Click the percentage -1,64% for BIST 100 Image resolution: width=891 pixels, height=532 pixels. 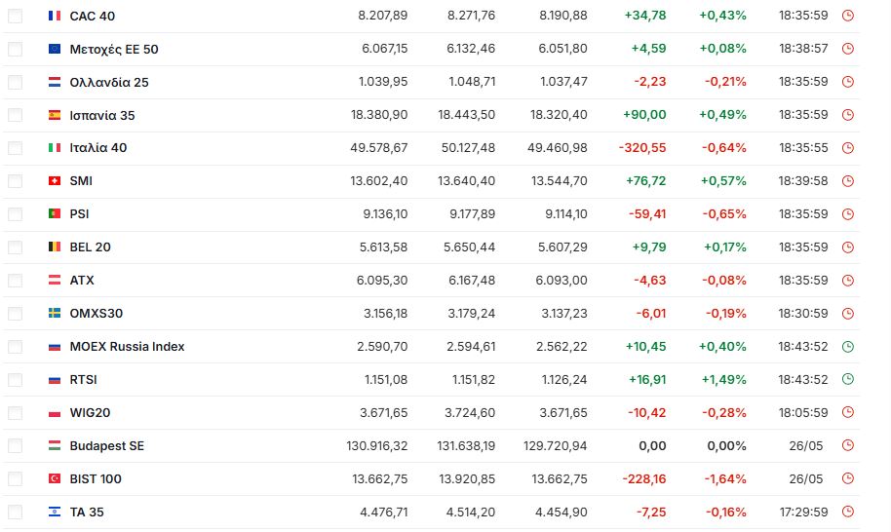pyautogui.click(x=725, y=479)
